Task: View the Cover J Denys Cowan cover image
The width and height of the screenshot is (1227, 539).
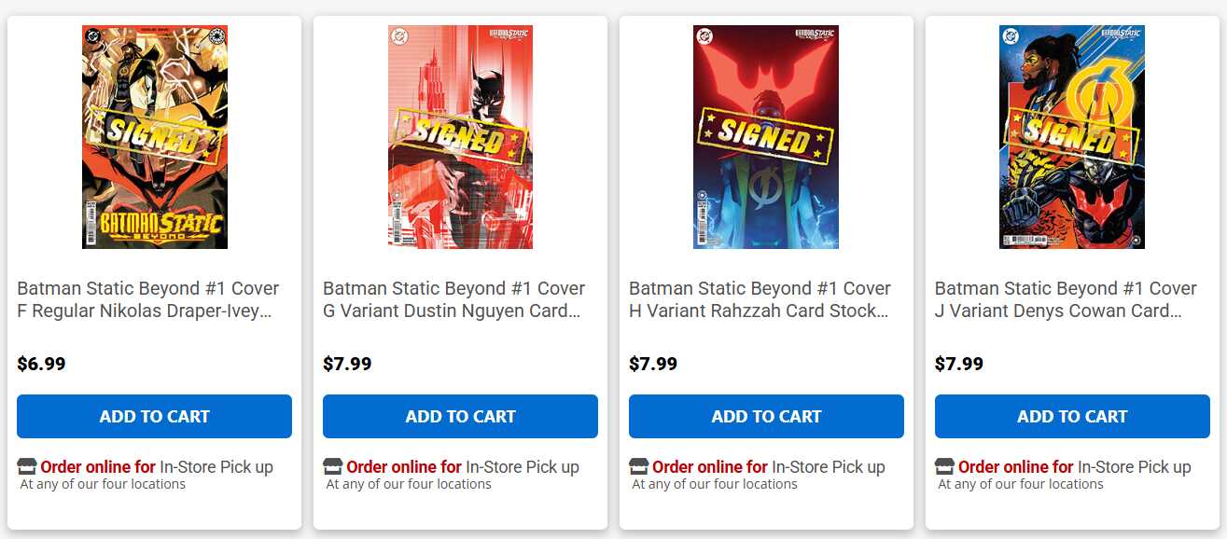Action: point(1072,137)
